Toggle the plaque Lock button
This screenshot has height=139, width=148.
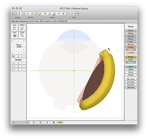point(14,35)
